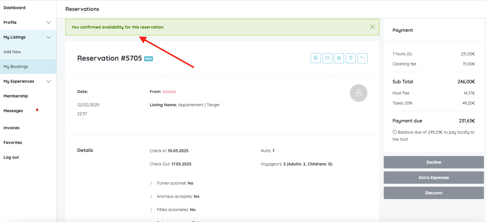Expand the Profile menu chevron

click(x=49, y=22)
